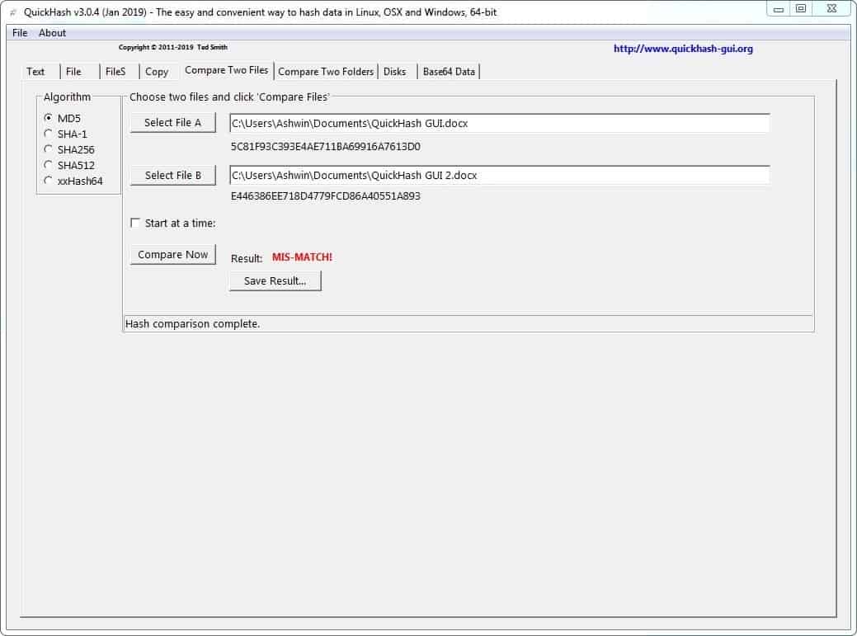Switch the algorithm to SHA512
The image size is (857, 636).
[48, 165]
